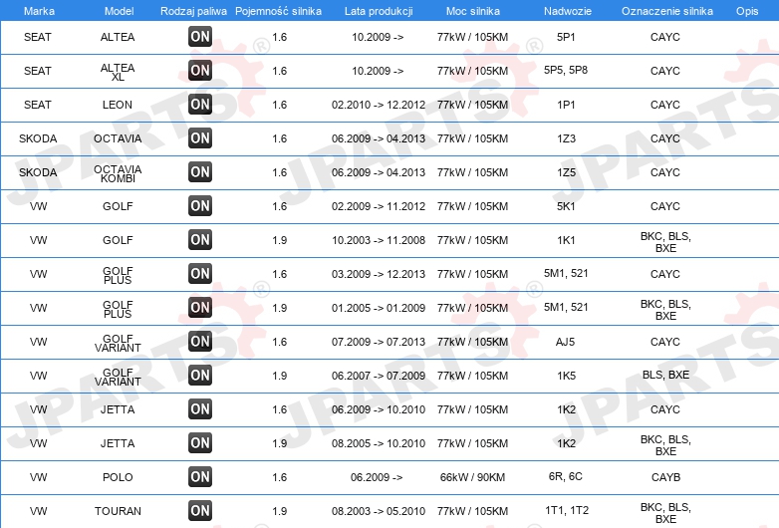Select the POLO model cell
The height and width of the screenshot is (528, 779).
(118, 477)
